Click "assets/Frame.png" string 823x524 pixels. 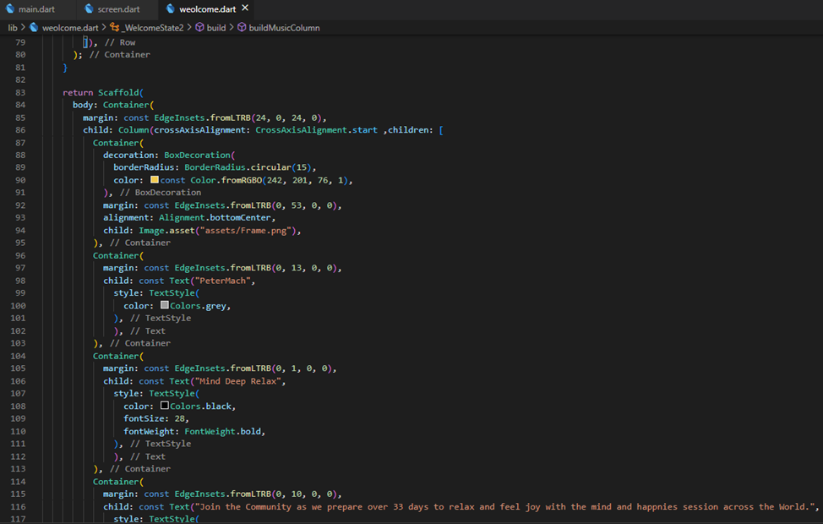click(x=246, y=231)
